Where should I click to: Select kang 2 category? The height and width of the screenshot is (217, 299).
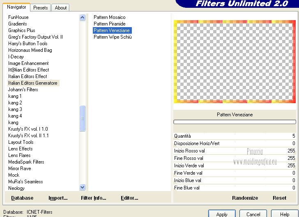pyautogui.click(x=15, y=103)
